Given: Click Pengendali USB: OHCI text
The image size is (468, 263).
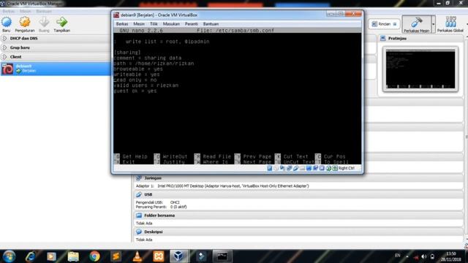Looking at the screenshot, I should click(158, 202).
